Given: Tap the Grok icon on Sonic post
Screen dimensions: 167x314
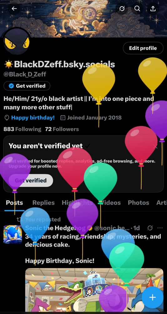Looking at the screenshot, I should [150, 228].
